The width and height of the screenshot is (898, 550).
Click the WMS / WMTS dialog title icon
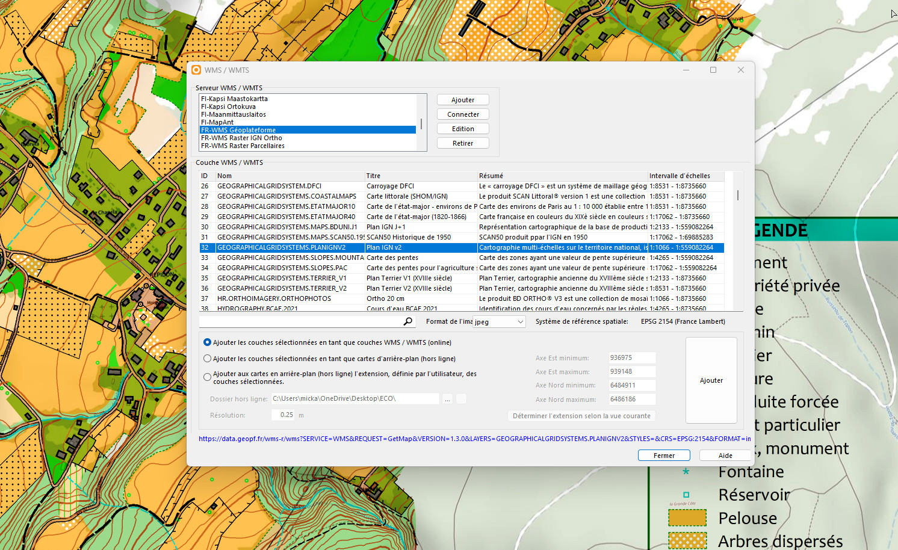(196, 70)
